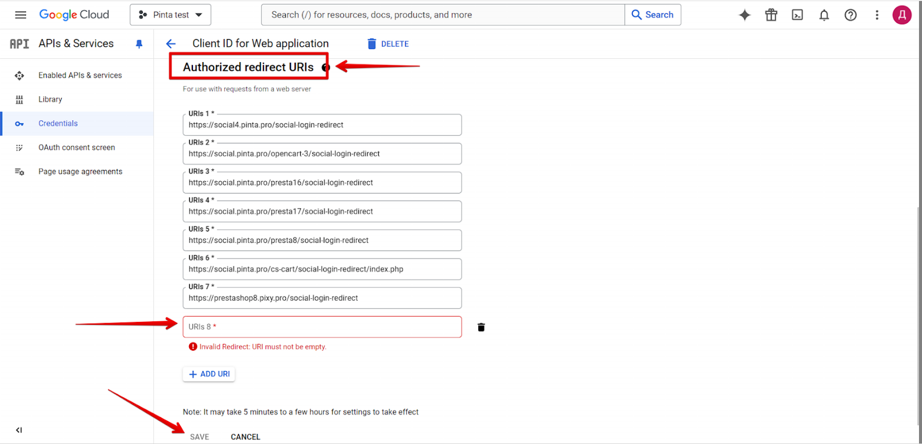Image resolution: width=922 pixels, height=444 pixels.
Task: Click the SAVE button
Action: [199, 437]
